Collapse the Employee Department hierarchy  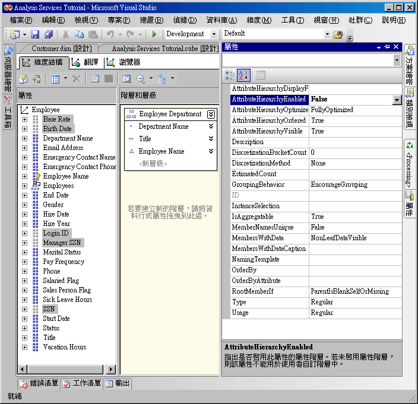(x=211, y=114)
